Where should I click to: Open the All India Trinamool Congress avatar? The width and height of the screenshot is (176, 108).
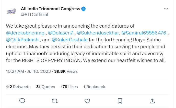pos(11,12)
